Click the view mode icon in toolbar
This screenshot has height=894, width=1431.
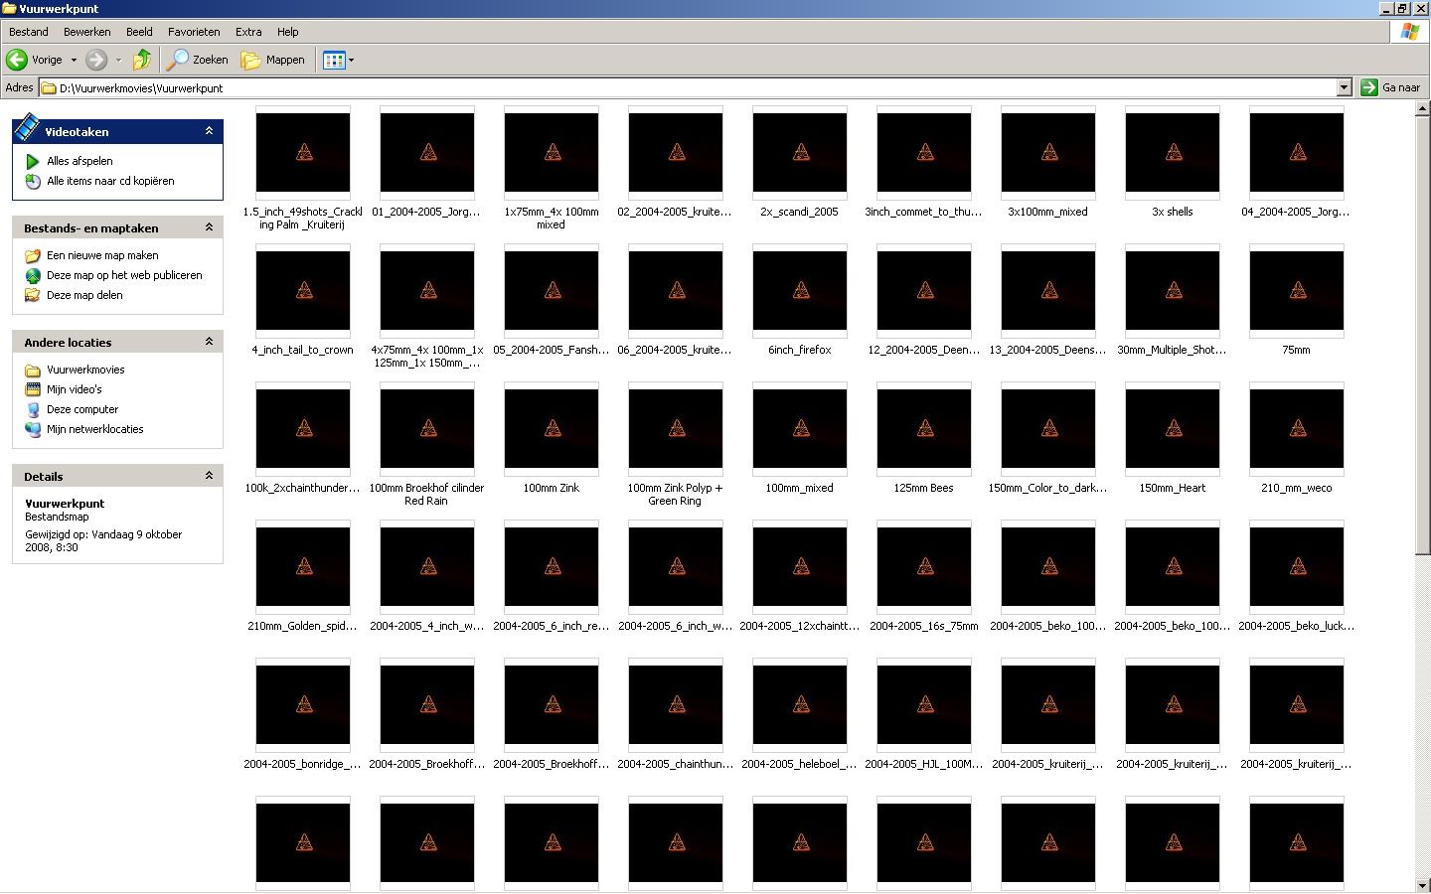[x=334, y=60]
